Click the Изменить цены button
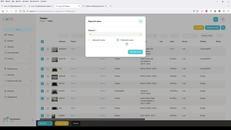Image resolution: width=231 pixels, height=130 pixels. 135,52
